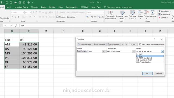Click the underline S icon in Fonte group
Image resolution: width=174 pixels, height=98 pixels.
(19, 17)
